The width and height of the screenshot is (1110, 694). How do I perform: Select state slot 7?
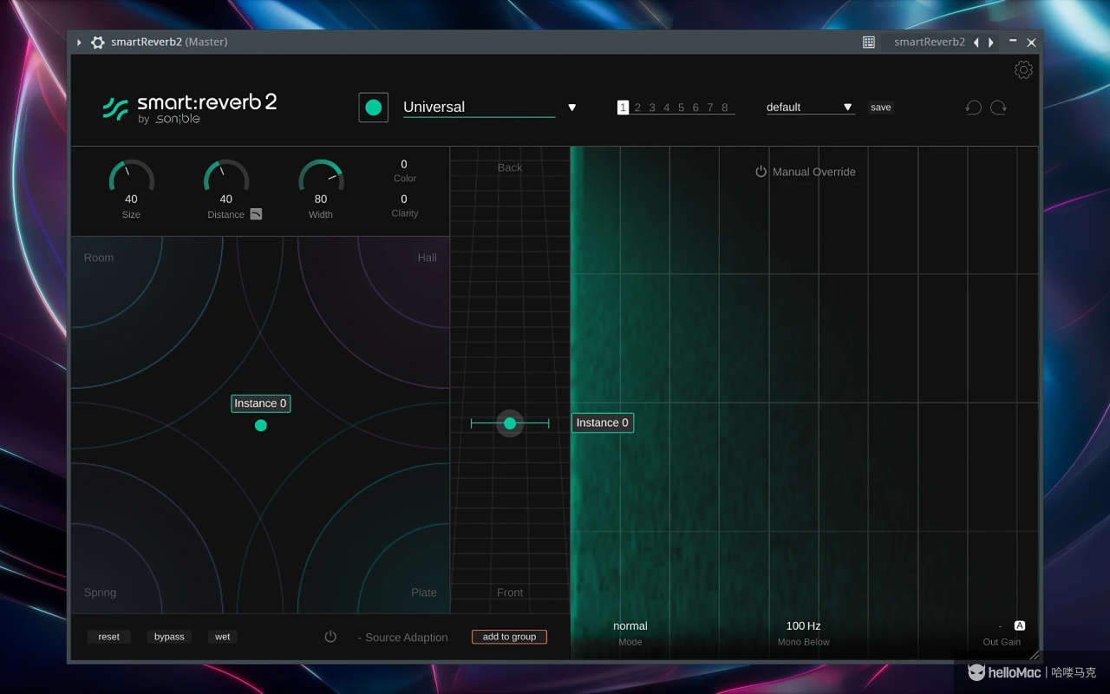point(710,108)
